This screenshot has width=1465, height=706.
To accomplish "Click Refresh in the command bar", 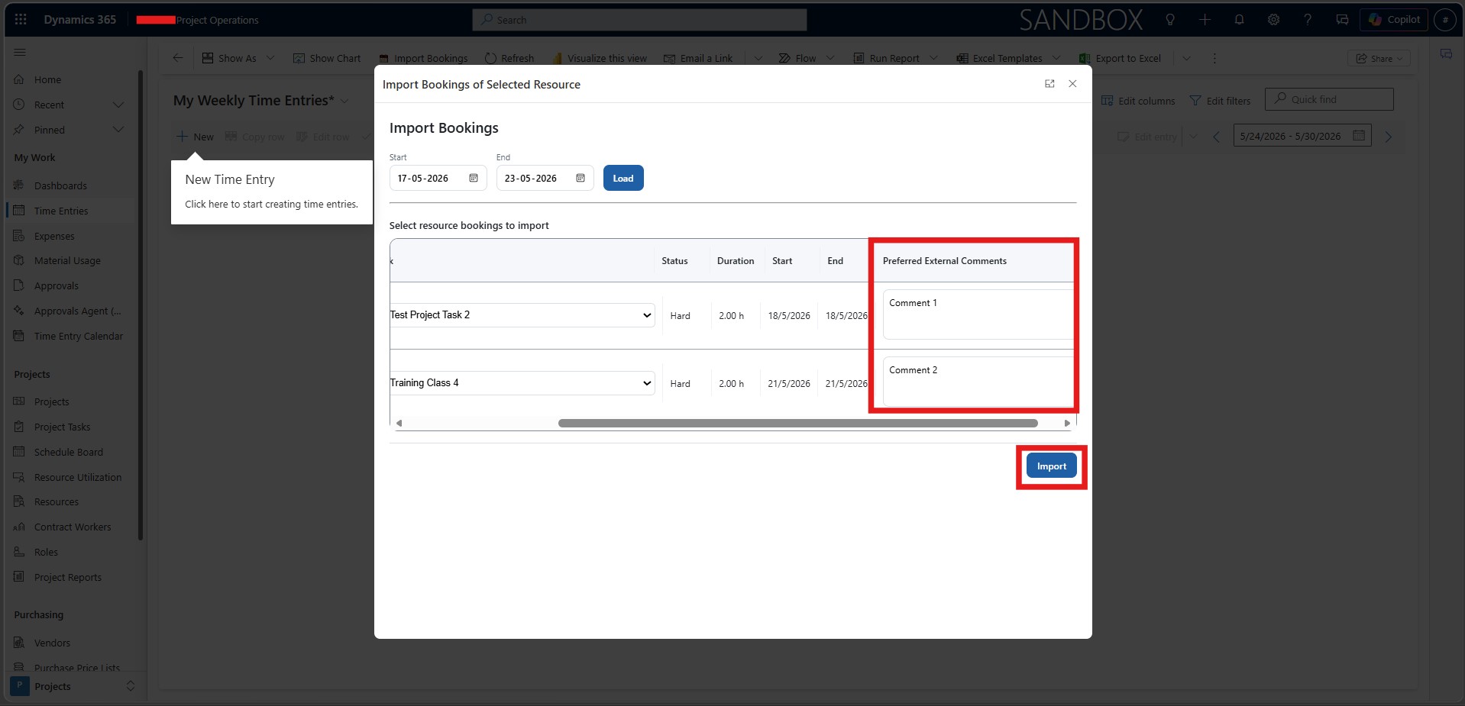I will point(509,59).
